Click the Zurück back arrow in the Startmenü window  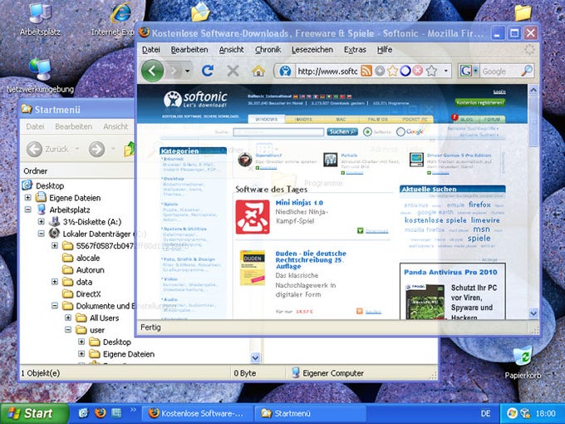pyautogui.click(x=35, y=149)
